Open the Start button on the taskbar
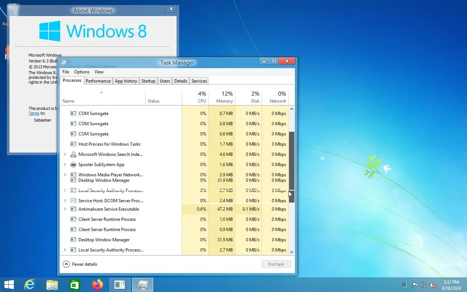This screenshot has width=467, height=292. tap(9, 285)
